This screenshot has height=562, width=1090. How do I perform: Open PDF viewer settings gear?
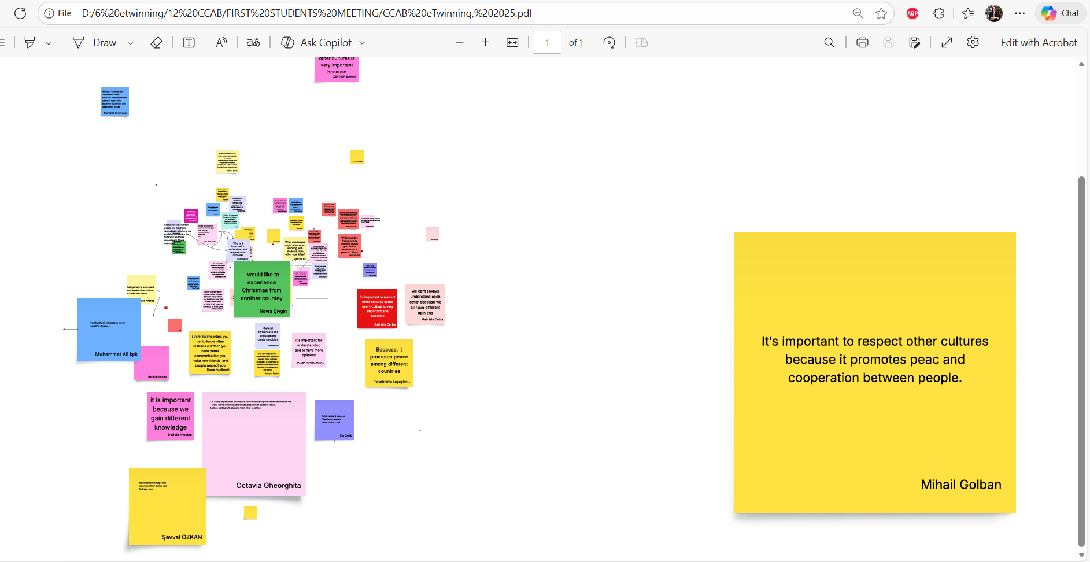973,43
